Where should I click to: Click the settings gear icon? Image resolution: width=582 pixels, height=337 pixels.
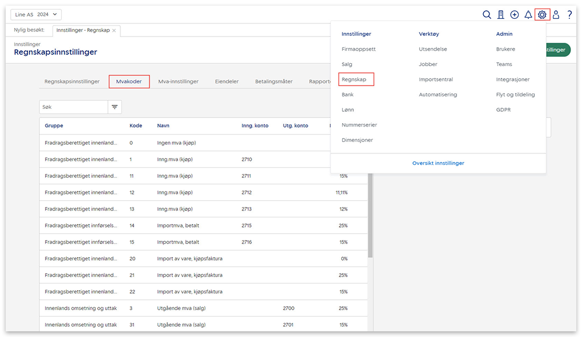(x=542, y=15)
